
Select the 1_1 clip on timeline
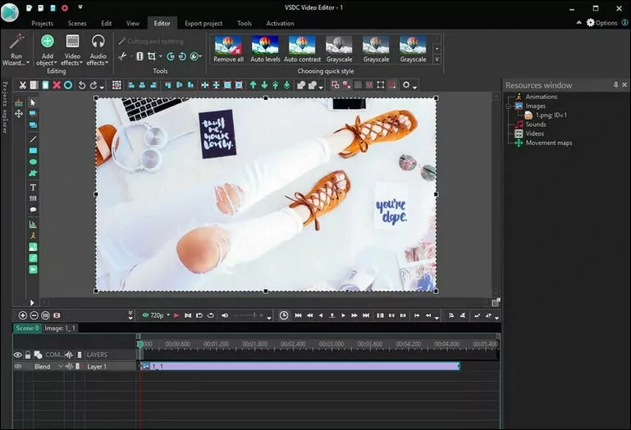(300, 366)
